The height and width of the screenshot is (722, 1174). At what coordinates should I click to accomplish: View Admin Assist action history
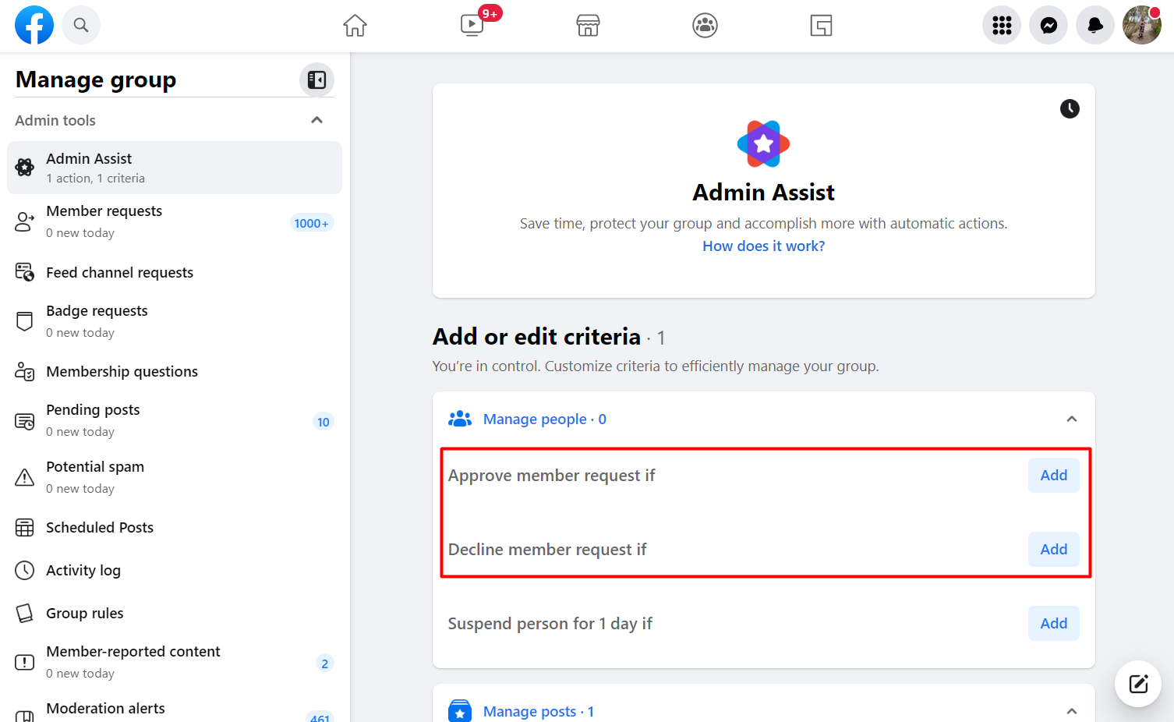pos(1070,108)
